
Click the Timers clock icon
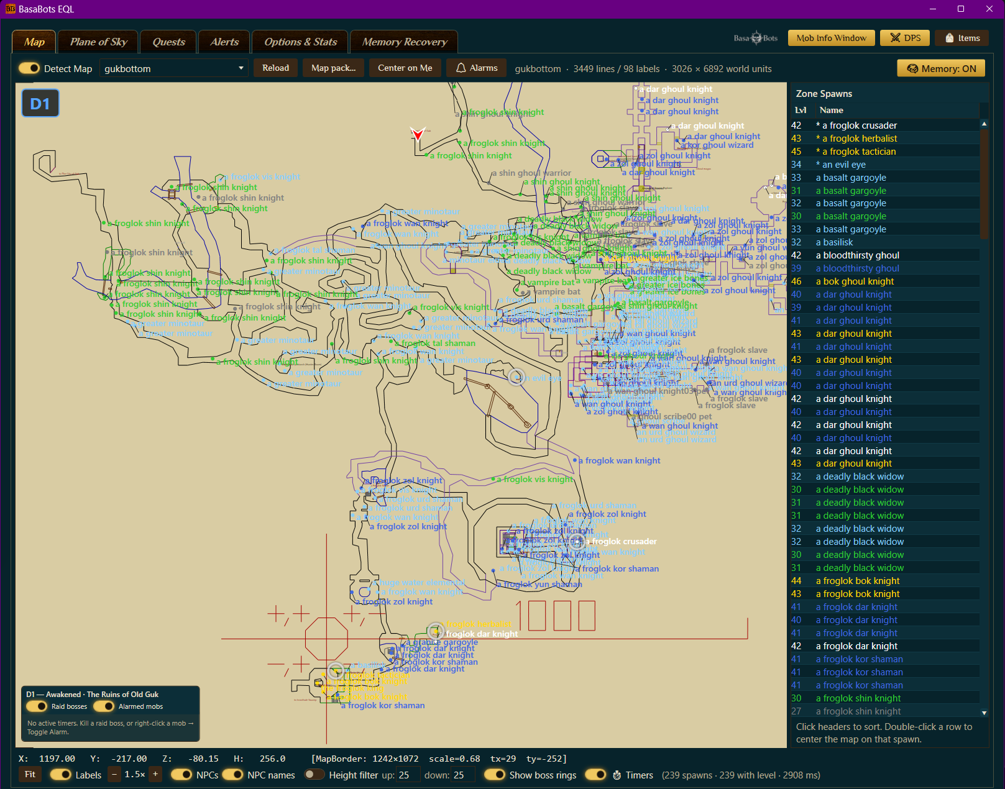pyautogui.click(x=617, y=775)
